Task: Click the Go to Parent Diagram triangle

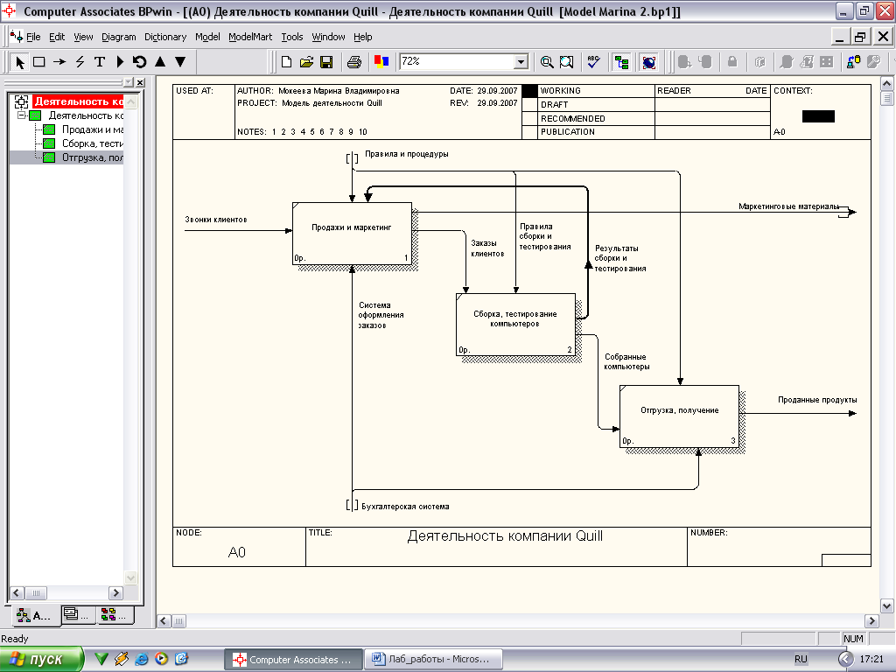Action: pos(160,62)
